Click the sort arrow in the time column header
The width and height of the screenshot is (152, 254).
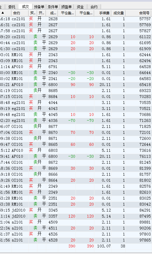[3, 13]
